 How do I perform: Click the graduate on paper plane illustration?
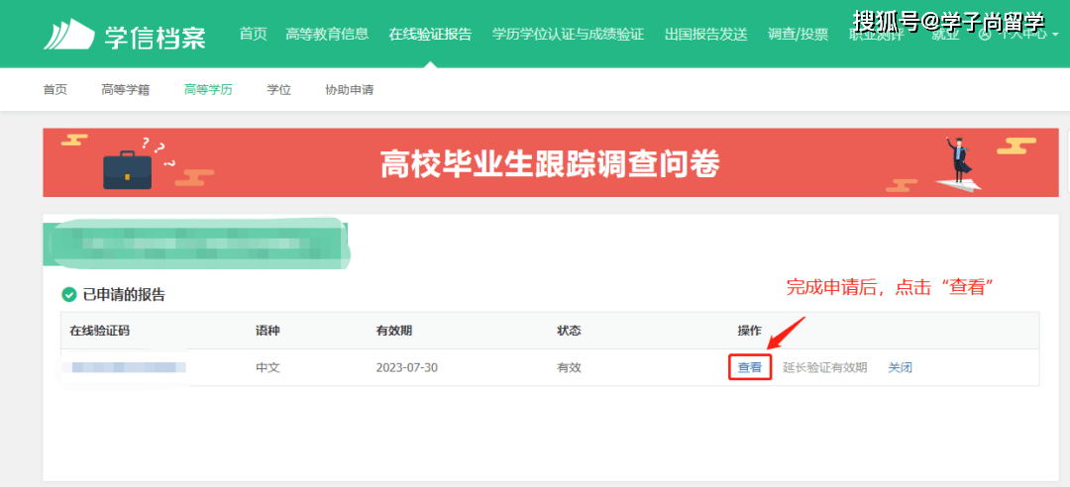[x=955, y=164]
